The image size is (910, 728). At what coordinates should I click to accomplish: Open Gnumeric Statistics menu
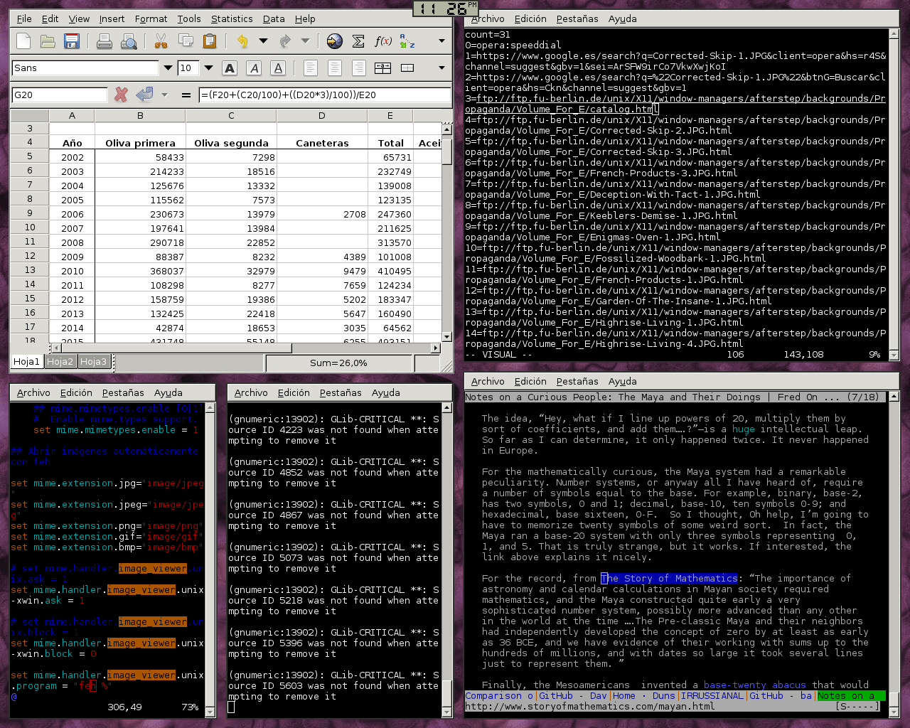(x=232, y=19)
